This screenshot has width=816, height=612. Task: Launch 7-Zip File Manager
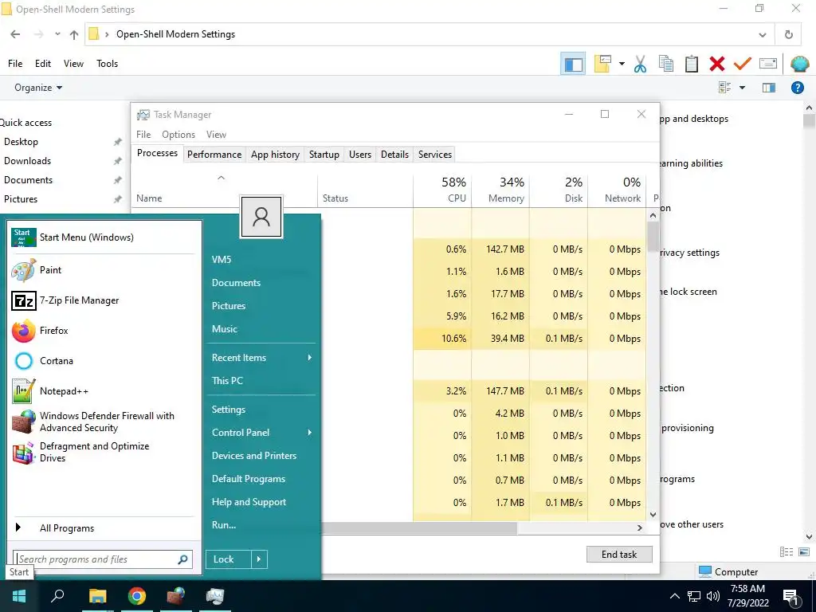coord(104,300)
